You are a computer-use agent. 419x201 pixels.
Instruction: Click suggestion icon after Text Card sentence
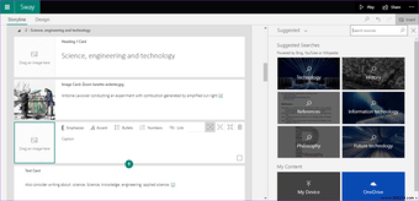pyautogui.click(x=173, y=185)
